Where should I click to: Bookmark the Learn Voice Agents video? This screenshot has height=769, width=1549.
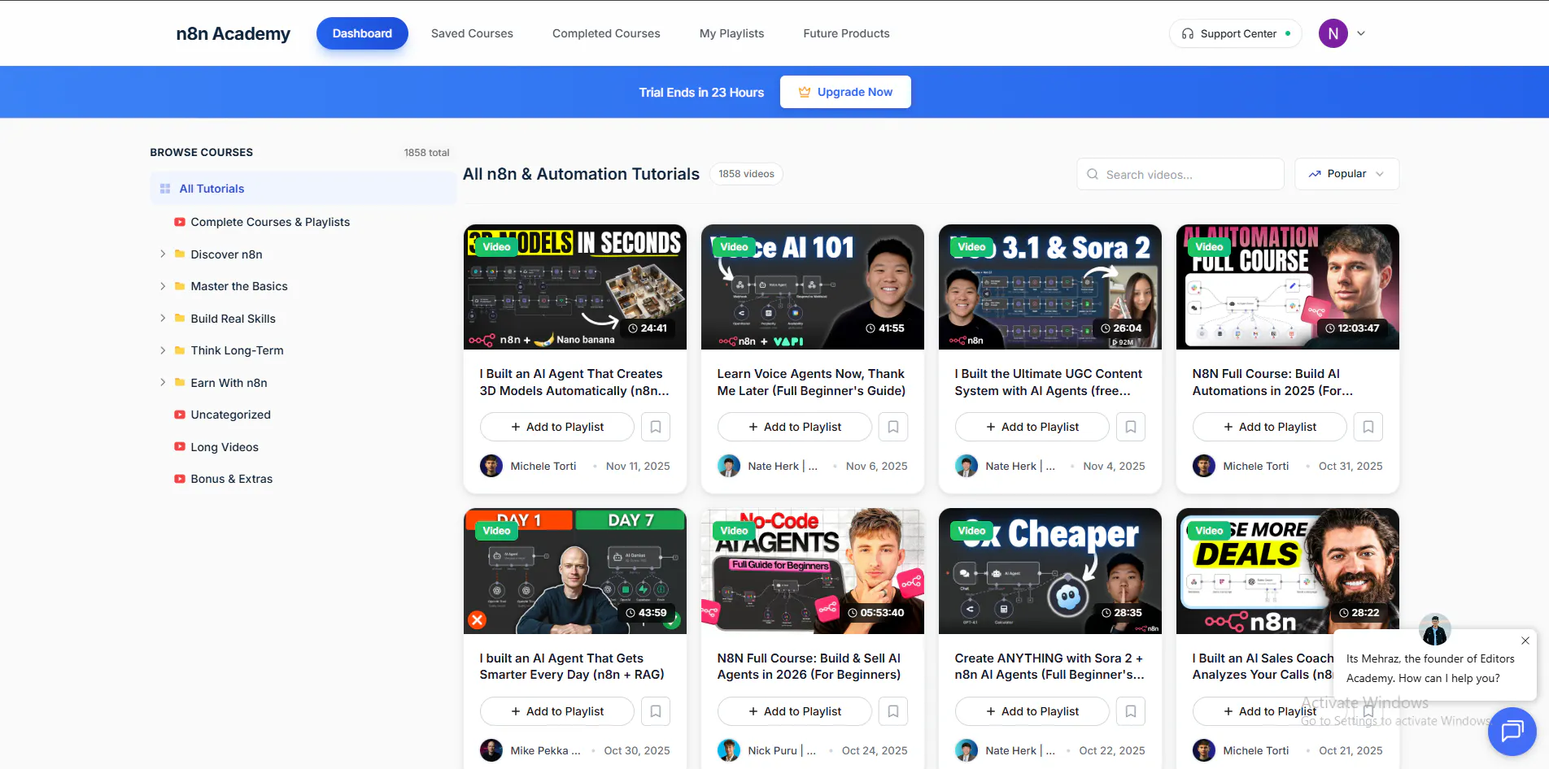(893, 427)
